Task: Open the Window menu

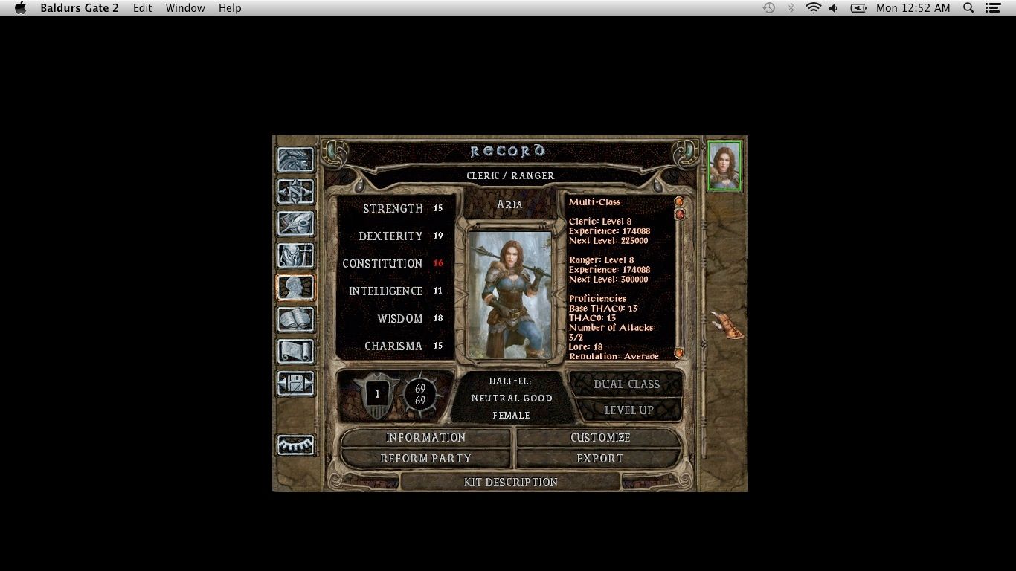Action: pos(185,8)
